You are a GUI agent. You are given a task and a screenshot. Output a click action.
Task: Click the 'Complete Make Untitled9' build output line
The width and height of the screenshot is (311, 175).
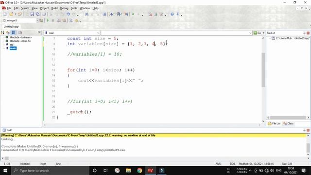39,146
